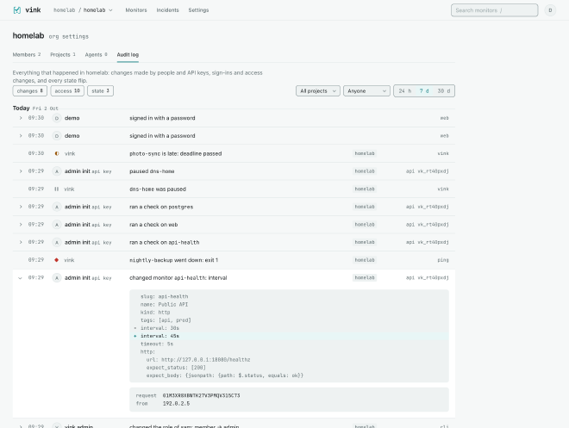
Task: Expand the second demo signed in row
Action: pyautogui.click(x=21, y=136)
